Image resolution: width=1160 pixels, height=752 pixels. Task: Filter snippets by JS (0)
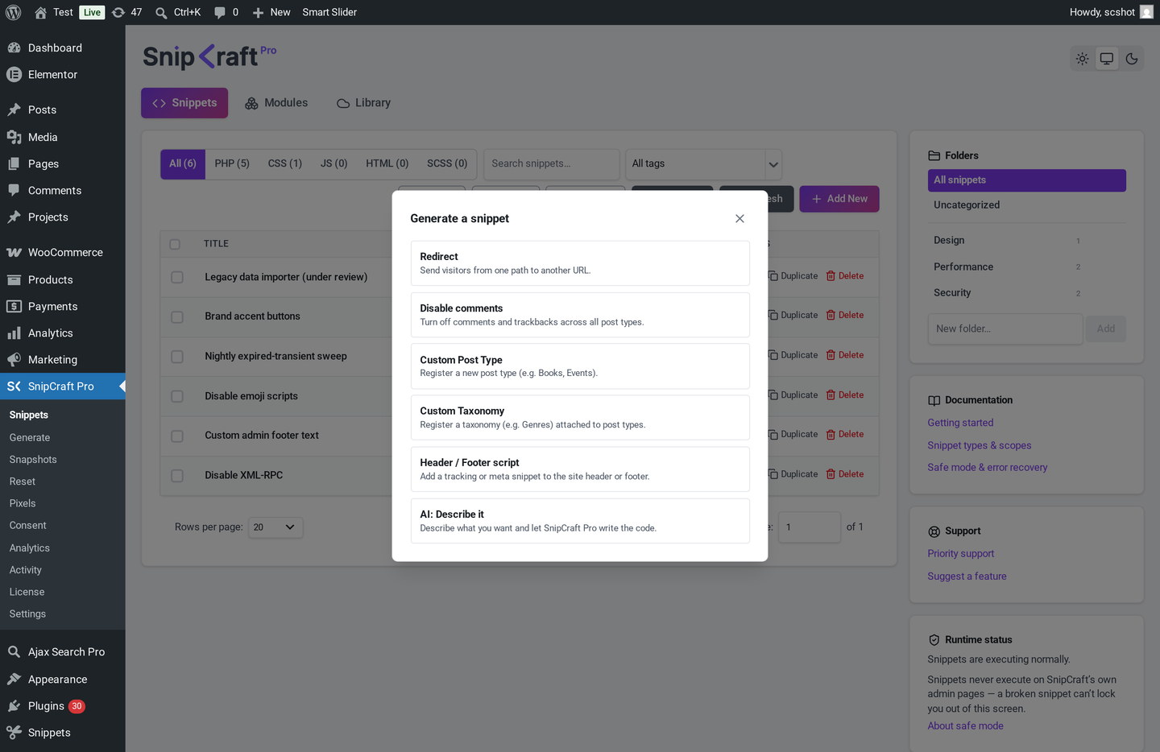pos(334,163)
